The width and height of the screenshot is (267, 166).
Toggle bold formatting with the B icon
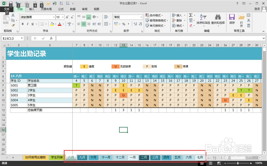tap(23, 24)
